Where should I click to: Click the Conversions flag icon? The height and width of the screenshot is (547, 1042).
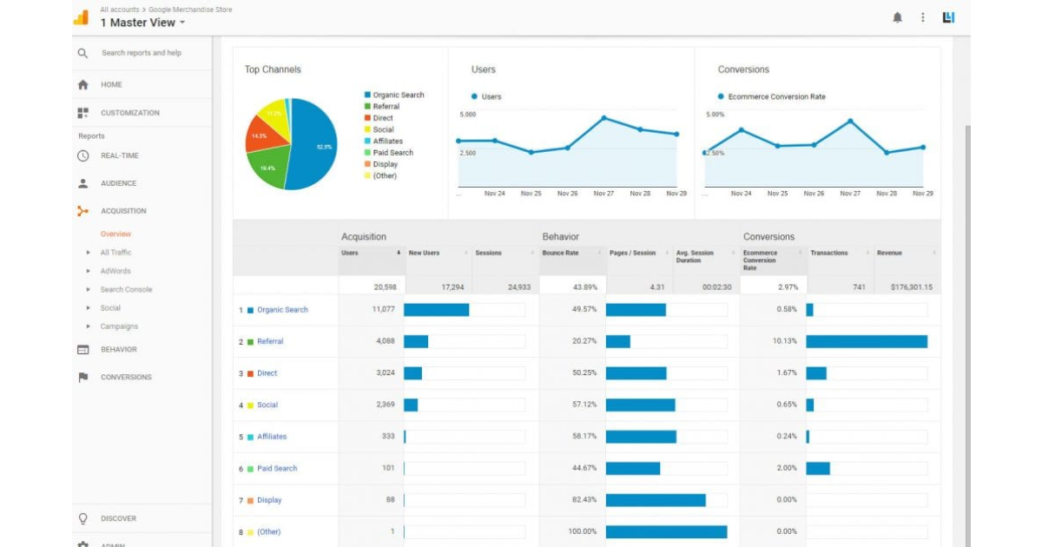pyautogui.click(x=83, y=378)
